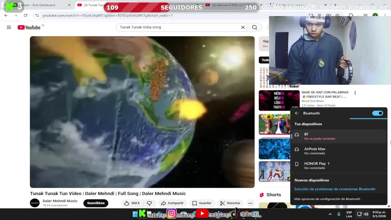The width and height of the screenshot is (391, 220).
Task: Click the Compartir share button
Action: click(172, 203)
